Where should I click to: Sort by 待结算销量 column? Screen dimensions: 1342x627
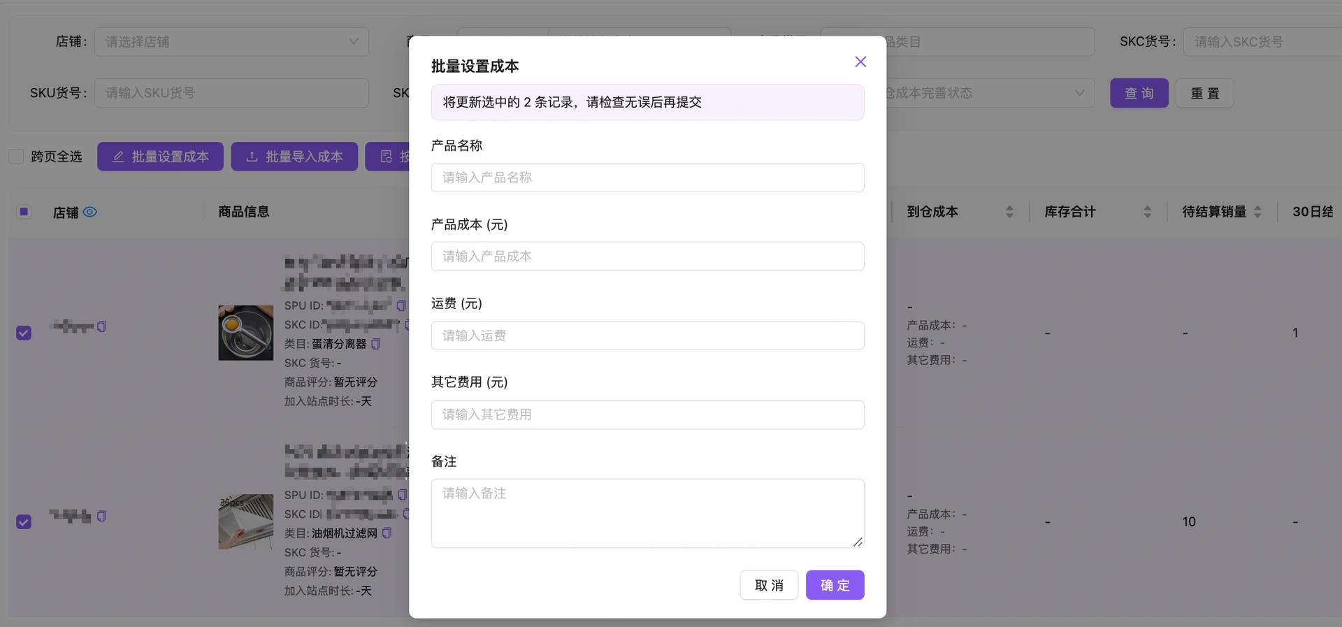1257,212
